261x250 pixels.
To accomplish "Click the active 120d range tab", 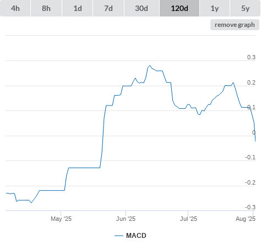I will [180, 8].
